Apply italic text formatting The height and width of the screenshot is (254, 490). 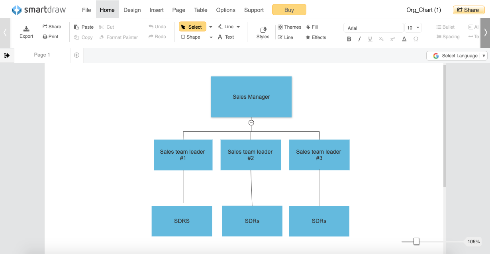[x=359, y=39]
